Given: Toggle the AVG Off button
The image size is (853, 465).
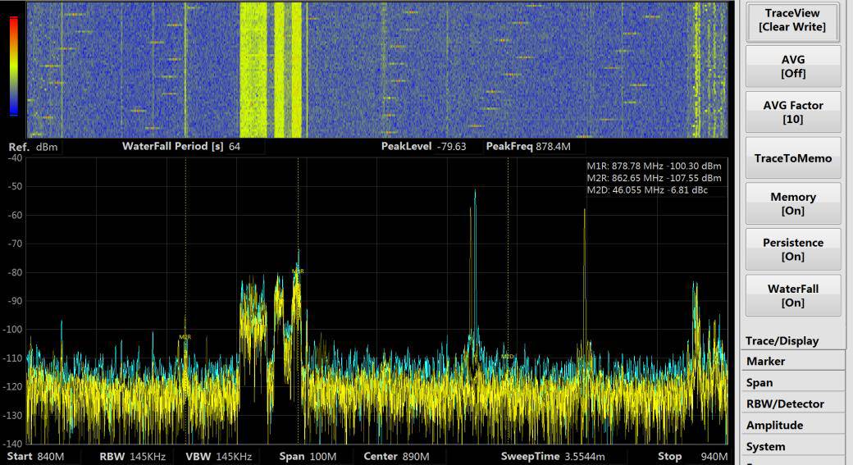Looking at the screenshot, I should 792,66.
